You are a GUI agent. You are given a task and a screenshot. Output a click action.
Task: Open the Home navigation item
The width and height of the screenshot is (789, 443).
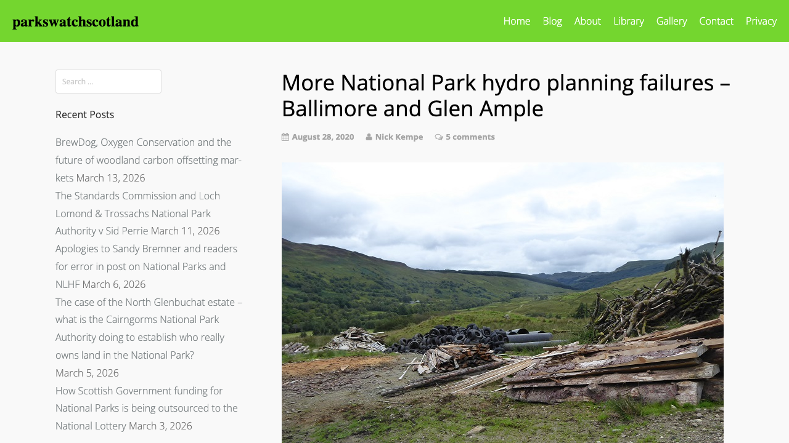click(x=517, y=20)
